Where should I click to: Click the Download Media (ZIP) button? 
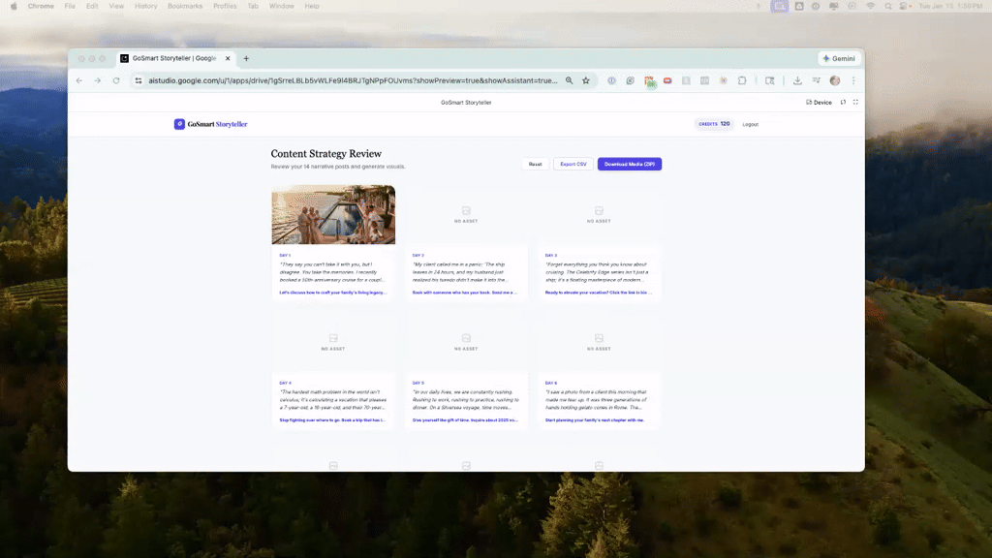tap(629, 164)
